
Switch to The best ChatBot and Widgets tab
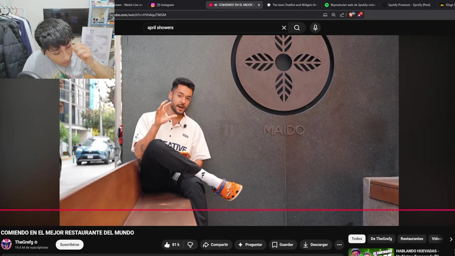coord(292,5)
